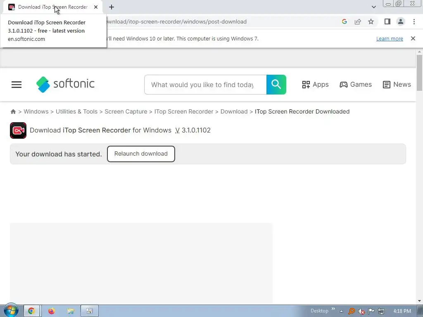Dismiss the Windows 7 notification bar
423x317 pixels.
[413, 38]
